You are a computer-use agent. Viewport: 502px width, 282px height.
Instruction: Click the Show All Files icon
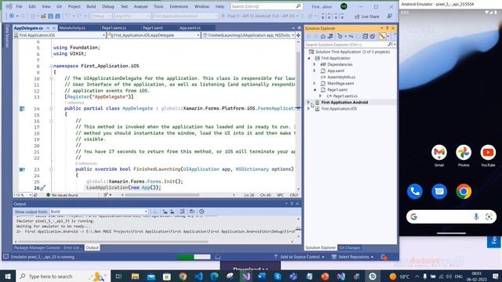[373, 37]
